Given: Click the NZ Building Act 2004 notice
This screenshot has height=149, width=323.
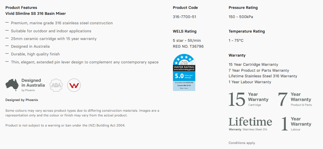Looking at the screenshot, I should pyautogui.click(x=65, y=125).
